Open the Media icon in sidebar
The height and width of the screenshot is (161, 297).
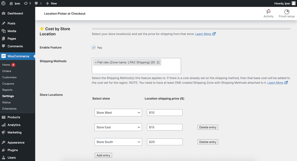coord(3,31)
